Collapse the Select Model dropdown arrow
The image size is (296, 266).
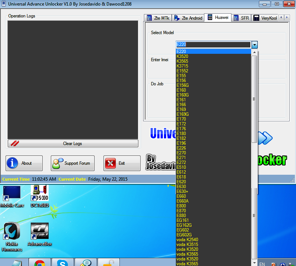(x=254, y=45)
